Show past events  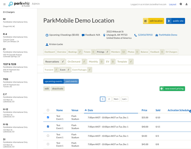(71, 82)
